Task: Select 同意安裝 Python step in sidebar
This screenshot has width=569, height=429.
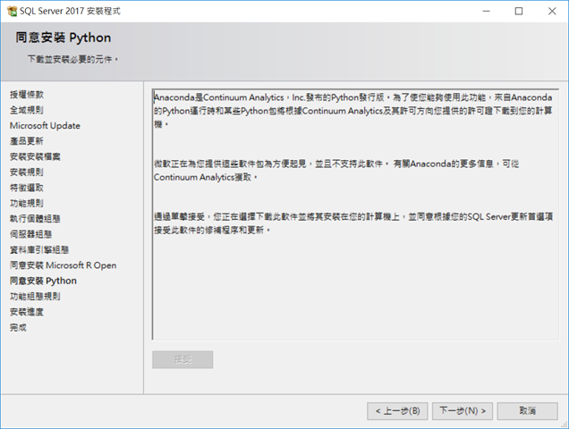Action: pyautogui.click(x=43, y=281)
